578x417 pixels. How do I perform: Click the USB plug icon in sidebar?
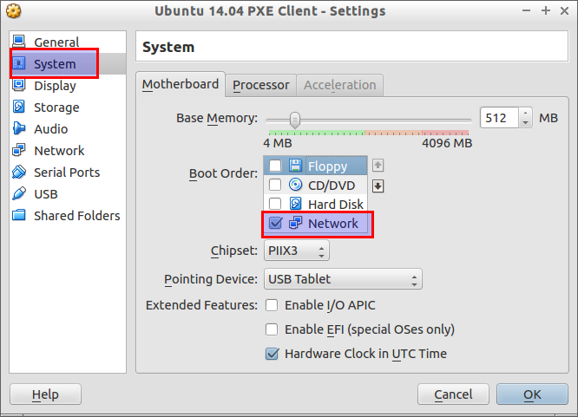[x=19, y=193]
